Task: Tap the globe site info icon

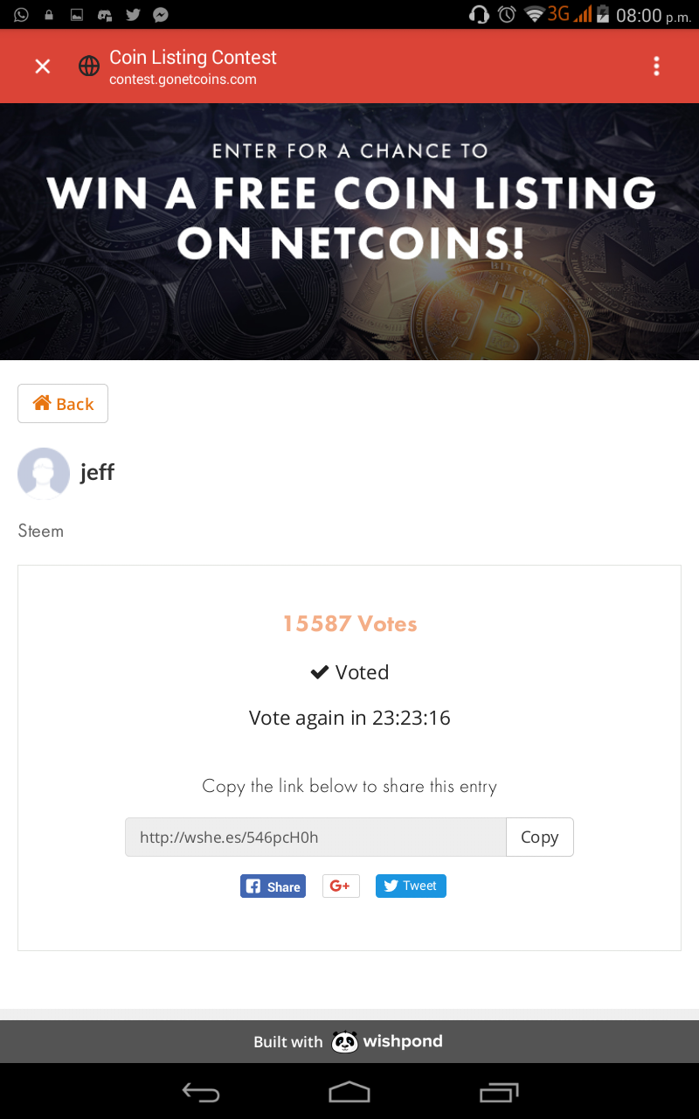Action: [89, 66]
